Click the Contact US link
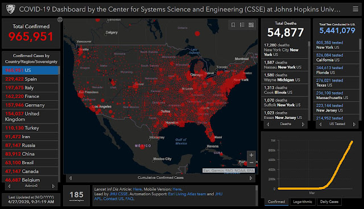The height and width of the screenshot is (209, 364). 113,199
